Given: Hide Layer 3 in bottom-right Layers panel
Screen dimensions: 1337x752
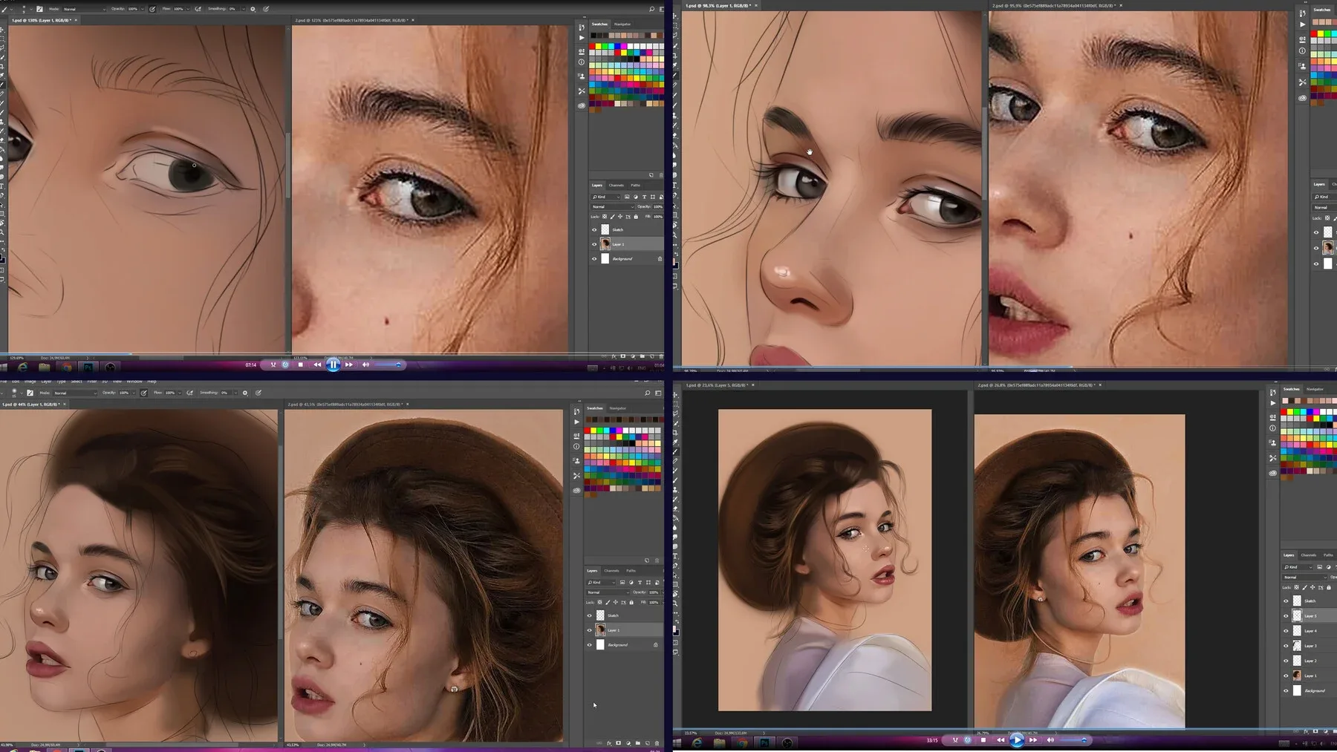Looking at the screenshot, I should click(1286, 646).
